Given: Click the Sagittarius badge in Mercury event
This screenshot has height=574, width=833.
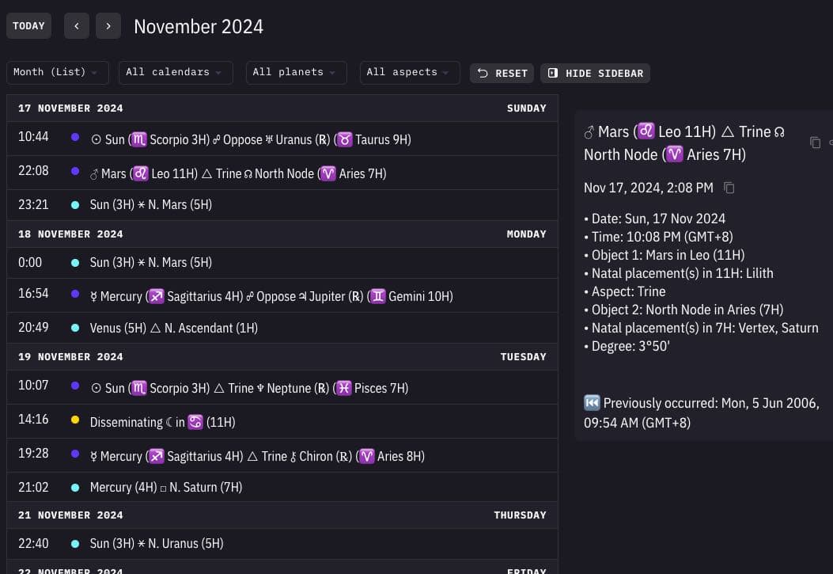Looking at the screenshot, I should coord(156,296).
